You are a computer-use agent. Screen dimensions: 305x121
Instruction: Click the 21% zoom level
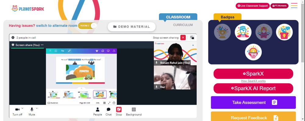click(x=98, y=103)
